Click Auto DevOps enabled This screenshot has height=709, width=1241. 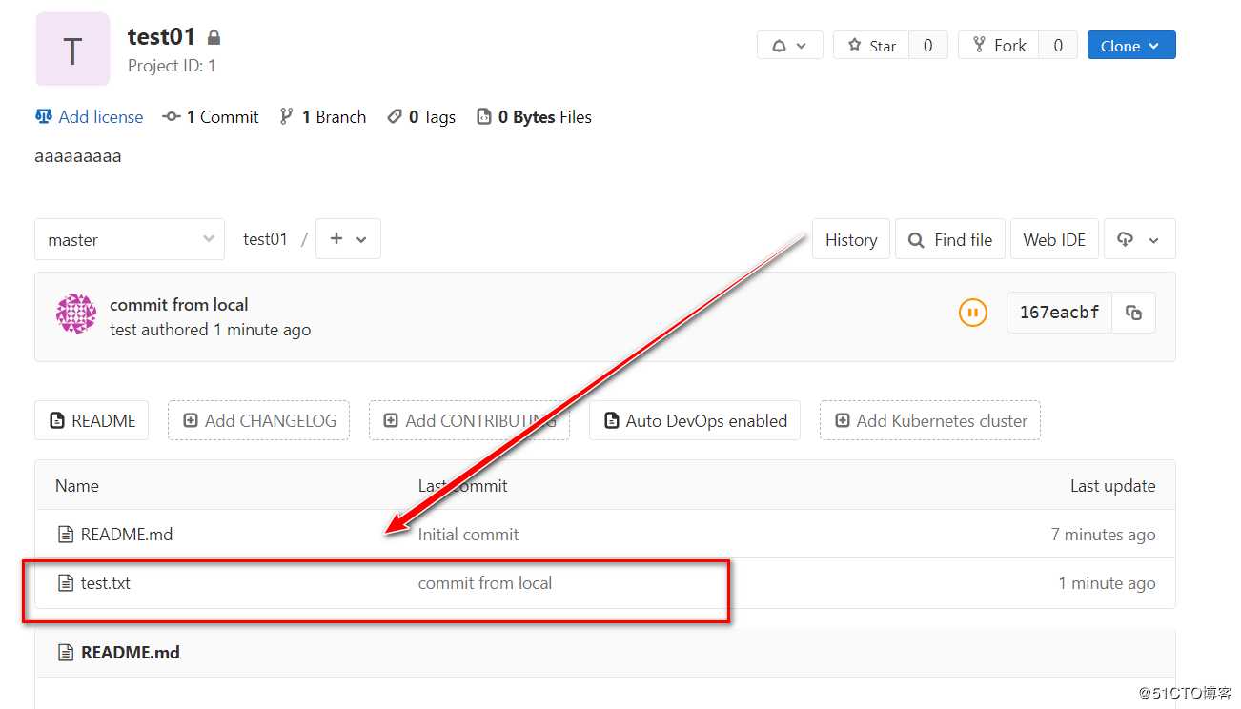(x=695, y=420)
